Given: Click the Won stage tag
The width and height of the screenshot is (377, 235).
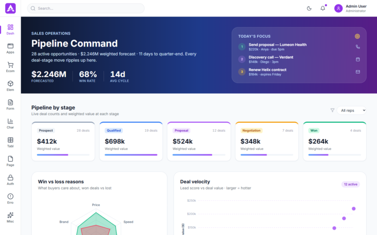Looking at the screenshot, I should (314, 130).
